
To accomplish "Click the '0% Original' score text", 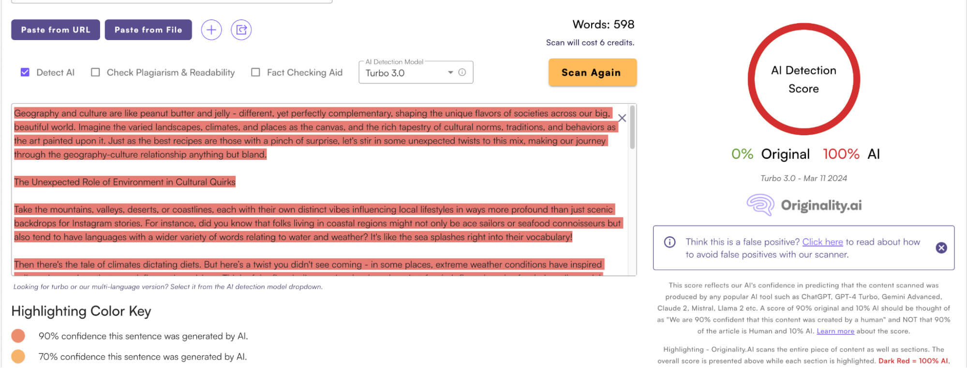I will click(x=771, y=154).
